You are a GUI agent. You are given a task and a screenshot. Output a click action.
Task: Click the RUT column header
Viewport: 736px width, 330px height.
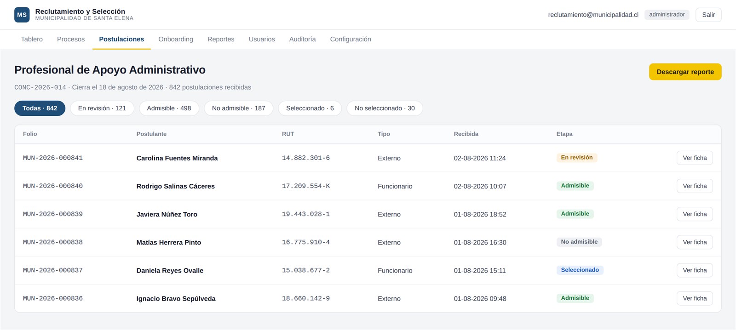point(288,134)
